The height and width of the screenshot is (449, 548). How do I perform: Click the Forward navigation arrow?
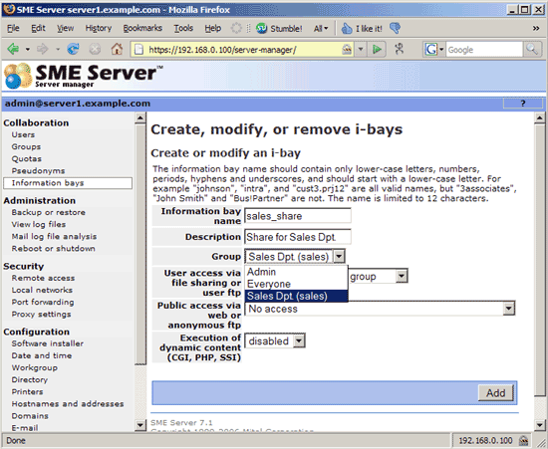42,49
